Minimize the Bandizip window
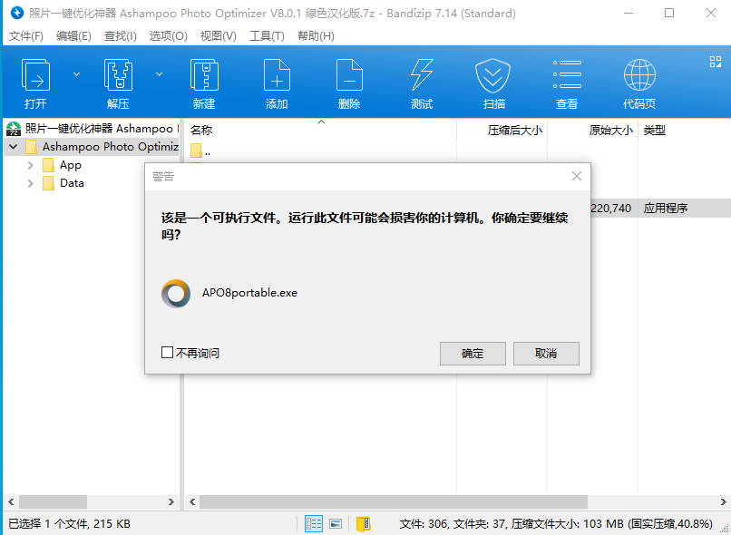 (x=628, y=13)
